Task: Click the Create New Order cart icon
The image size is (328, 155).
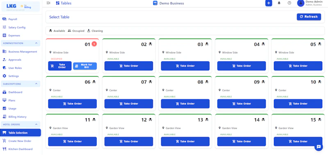Action: tap(5, 141)
